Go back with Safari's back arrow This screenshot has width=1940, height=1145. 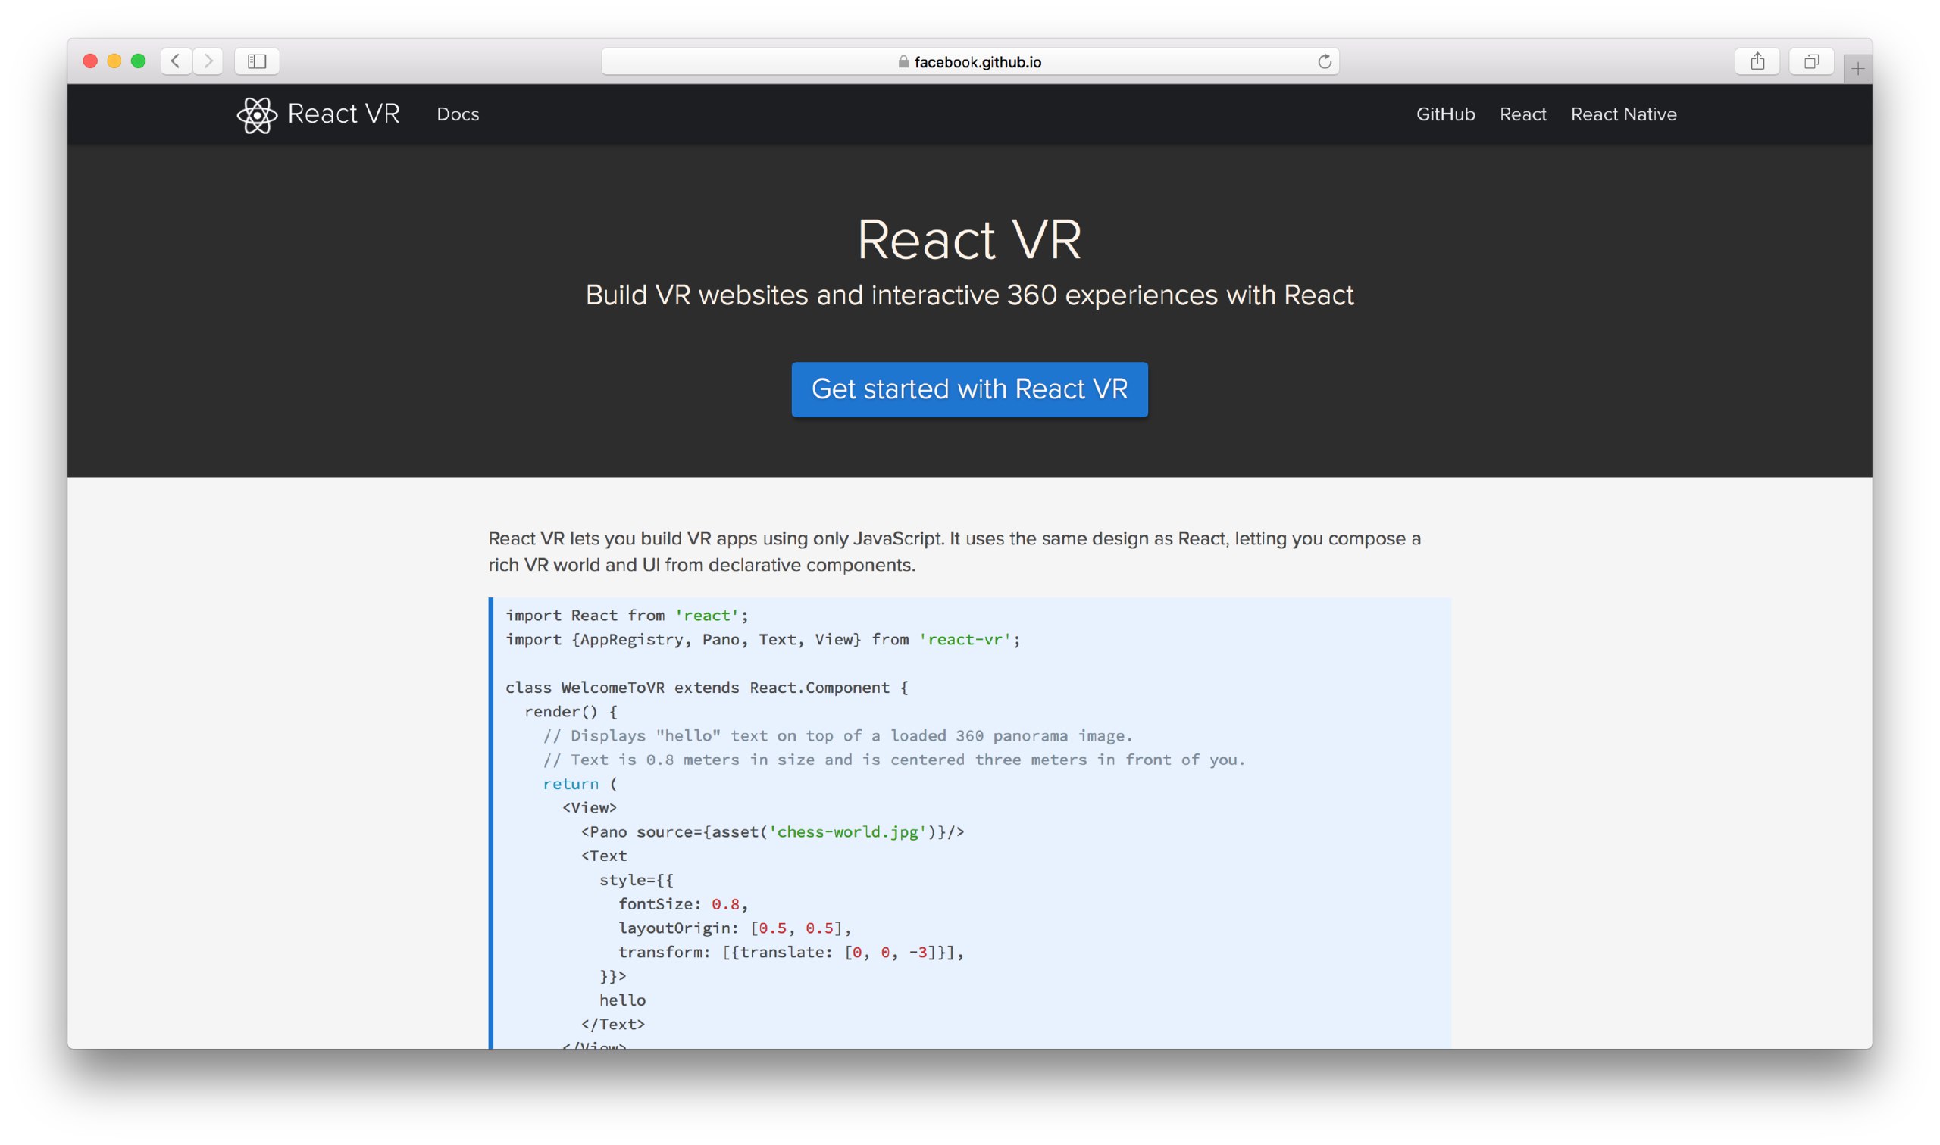click(x=176, y=61)
